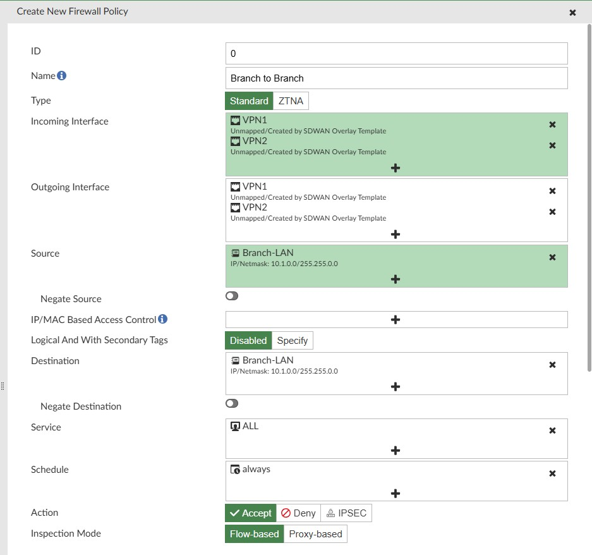Open IP/MAC Based Access Control info tooltip
Viewport: 592px width, 555px height.
click(x=163, y=319)
